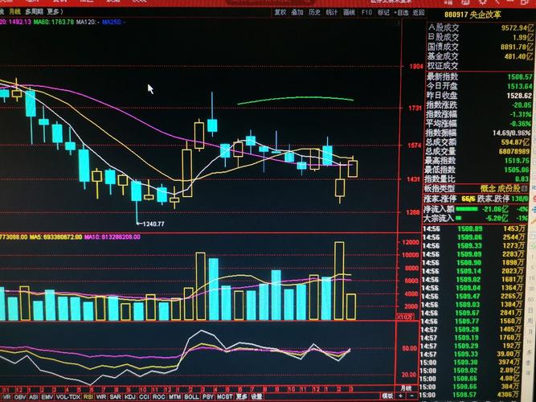Open 设置 indicator settings
This screenshot has width=536, height=402.
[x=256, y=397]
